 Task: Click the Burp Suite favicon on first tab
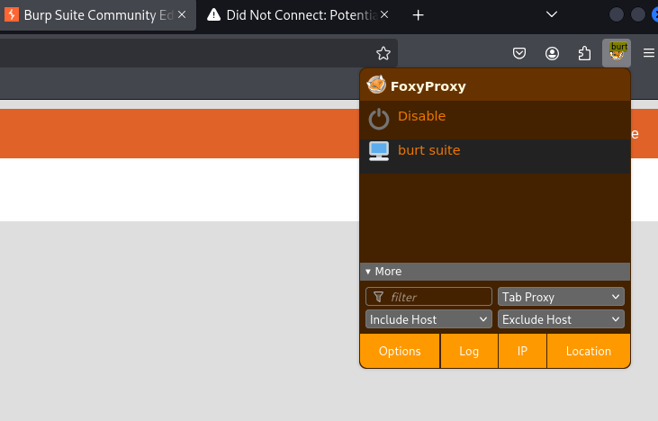(12, 14)
